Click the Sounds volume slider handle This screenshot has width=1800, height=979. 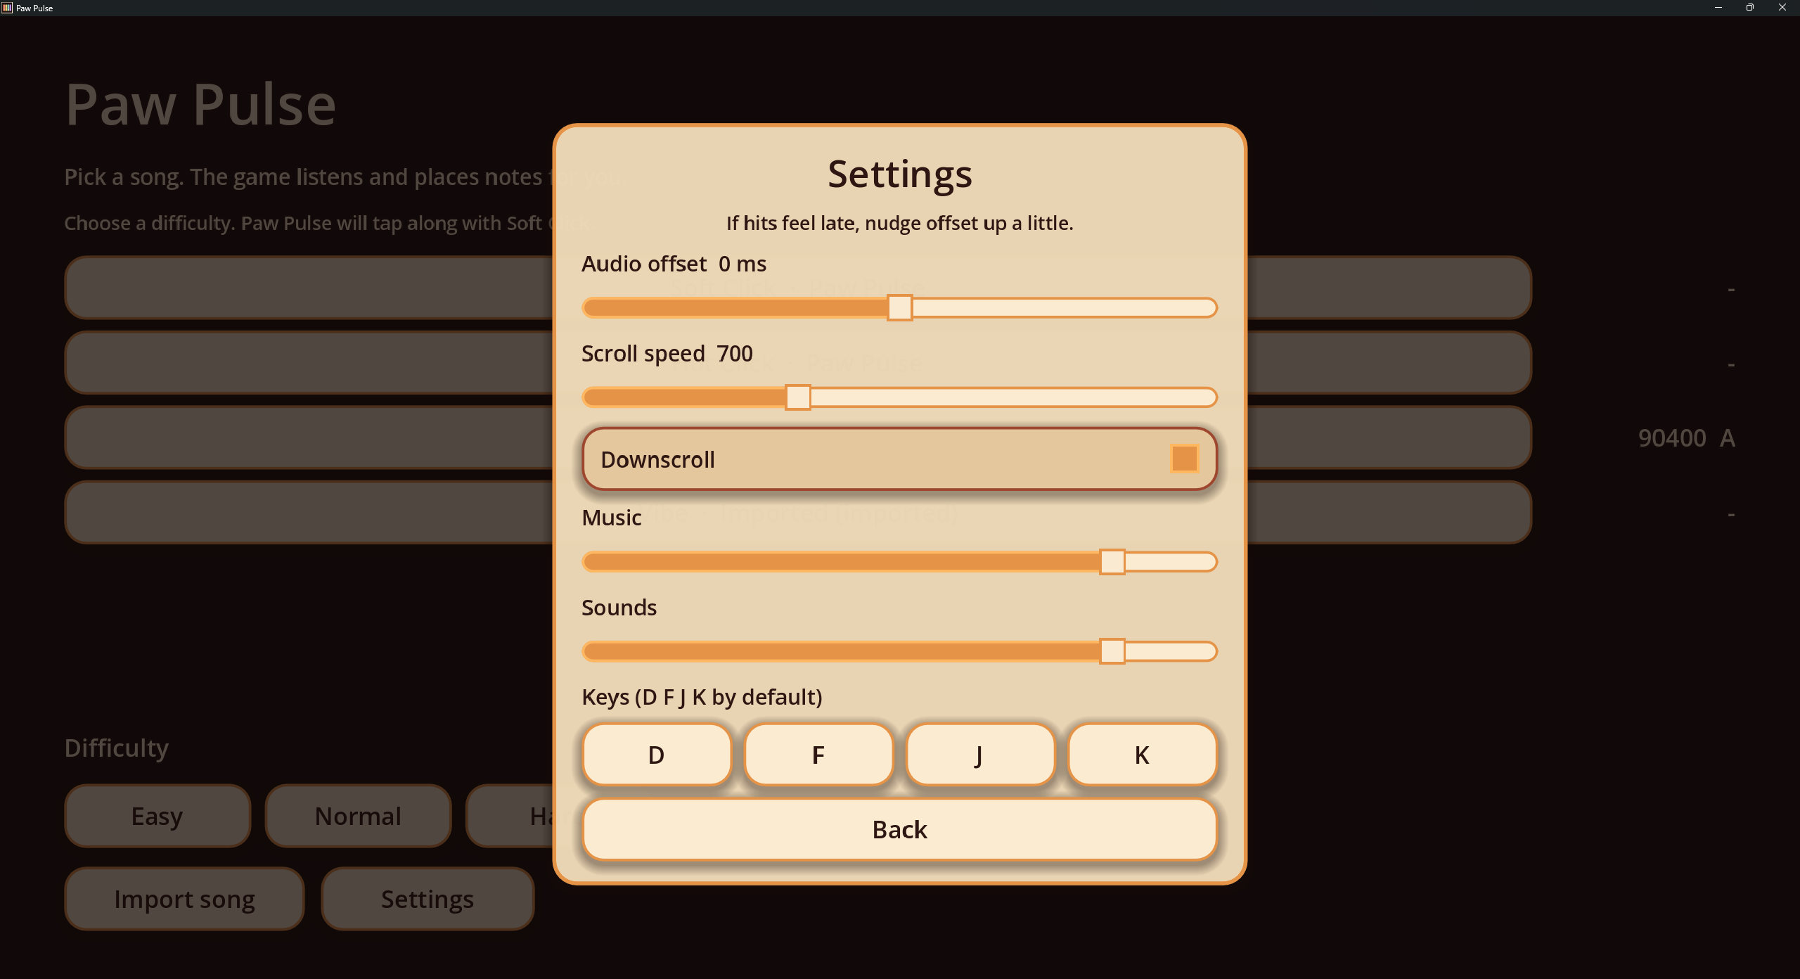1112,651
